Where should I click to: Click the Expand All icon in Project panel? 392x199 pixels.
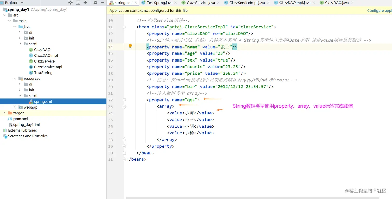(x=78, y=3)
